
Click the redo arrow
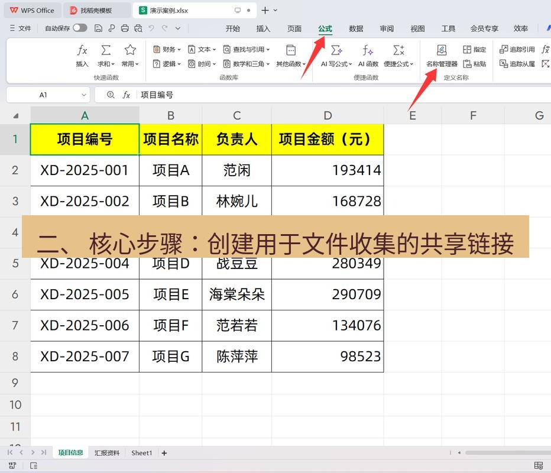pyautogui.click(x=164, y=28)
